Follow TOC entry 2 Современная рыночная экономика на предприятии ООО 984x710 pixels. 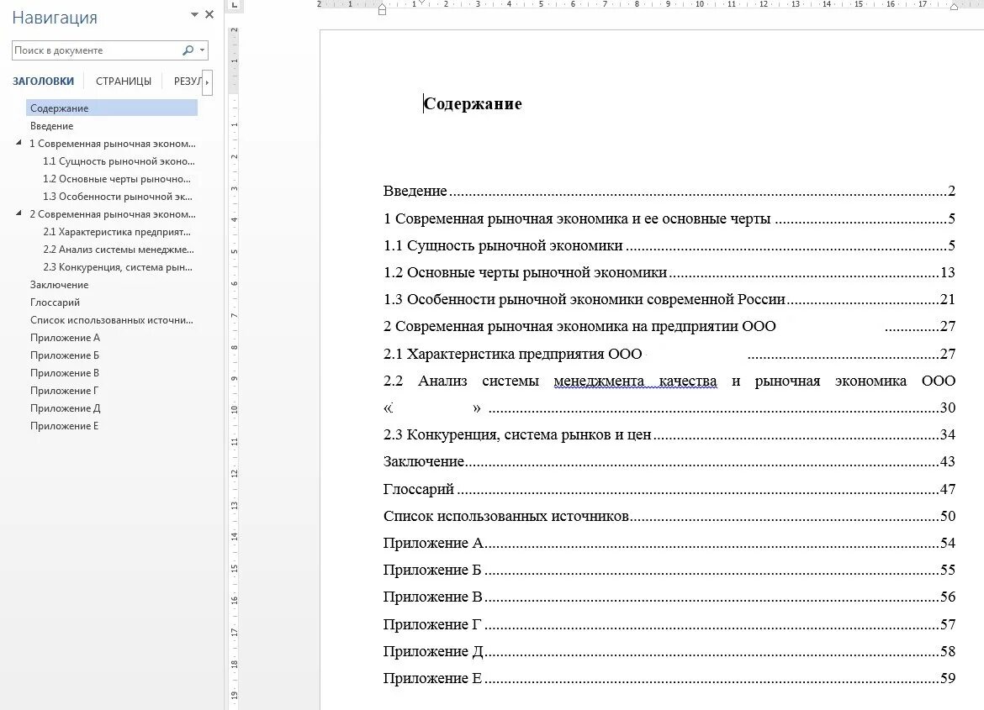(x=669, y=326)
